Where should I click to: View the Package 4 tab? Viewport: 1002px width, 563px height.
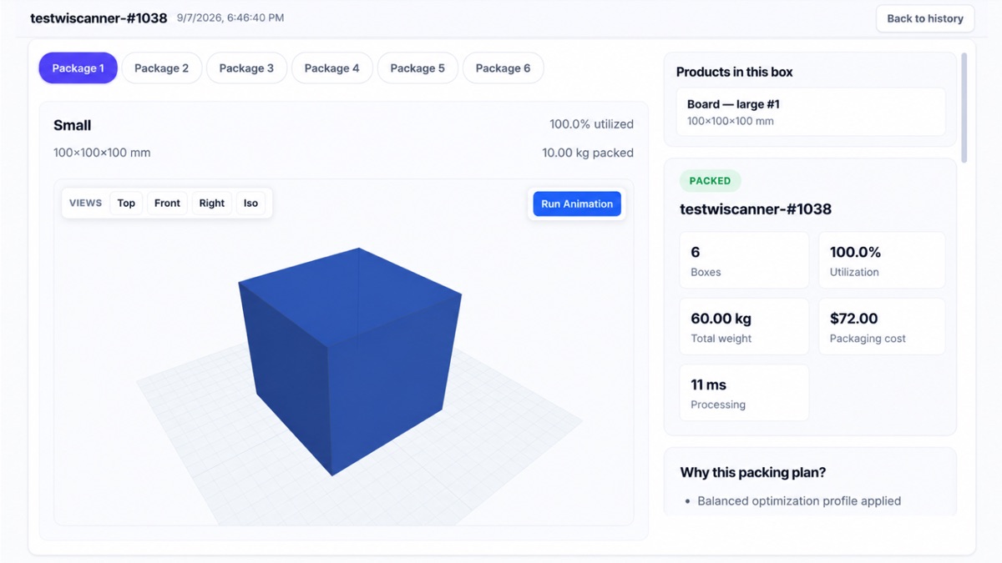click(x=331, y=68)
